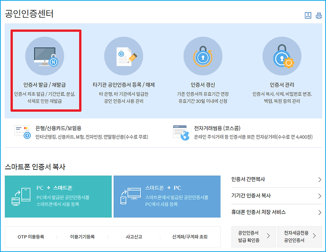Image resolution: width=326 pixels, height=252 pixels.
Task: Click the card icon beside 은행/신용카드/보험용
Action: tap(23, 132)
